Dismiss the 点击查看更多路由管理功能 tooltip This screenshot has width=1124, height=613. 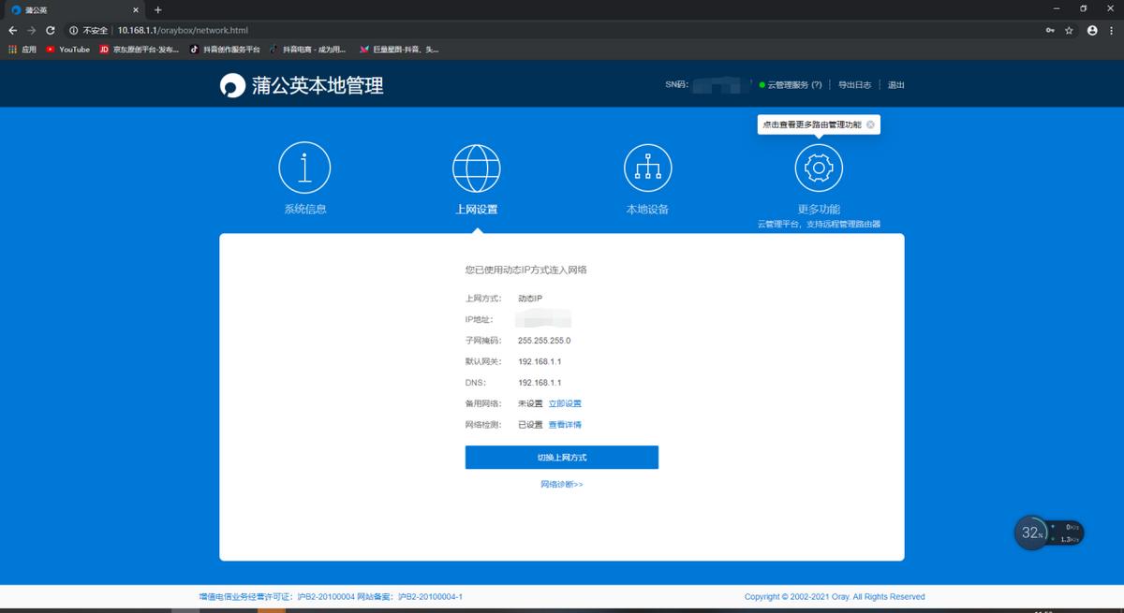(869, 124)
